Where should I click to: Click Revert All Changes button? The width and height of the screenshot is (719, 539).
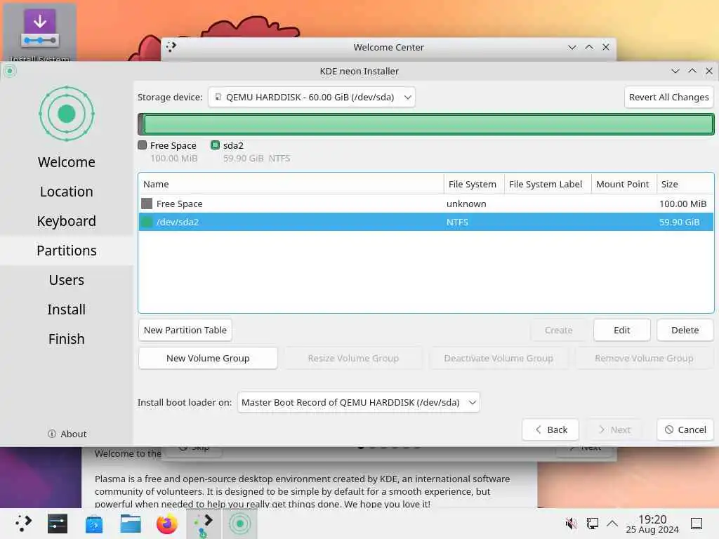click(668, 97)
